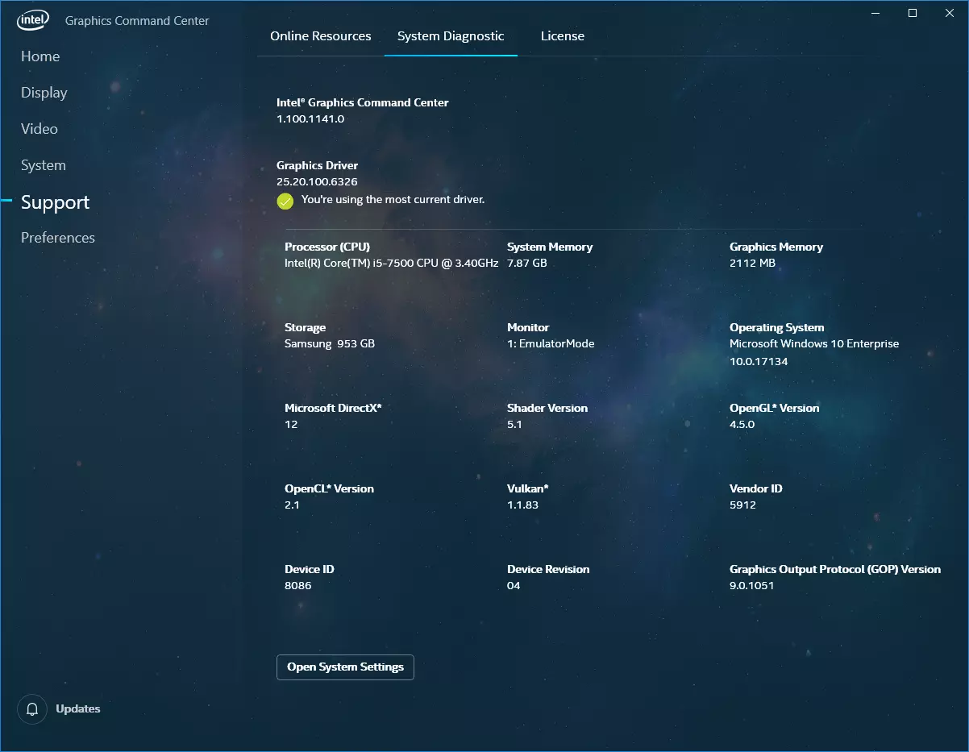Click the Vulkan value 1.1.83
The image size is (969, 752).
(523, 505)
